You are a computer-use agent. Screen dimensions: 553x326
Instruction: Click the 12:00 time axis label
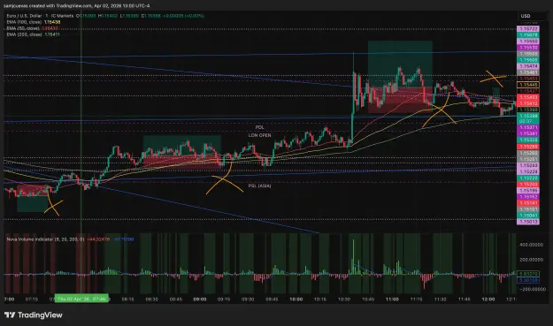coord(488,299)
